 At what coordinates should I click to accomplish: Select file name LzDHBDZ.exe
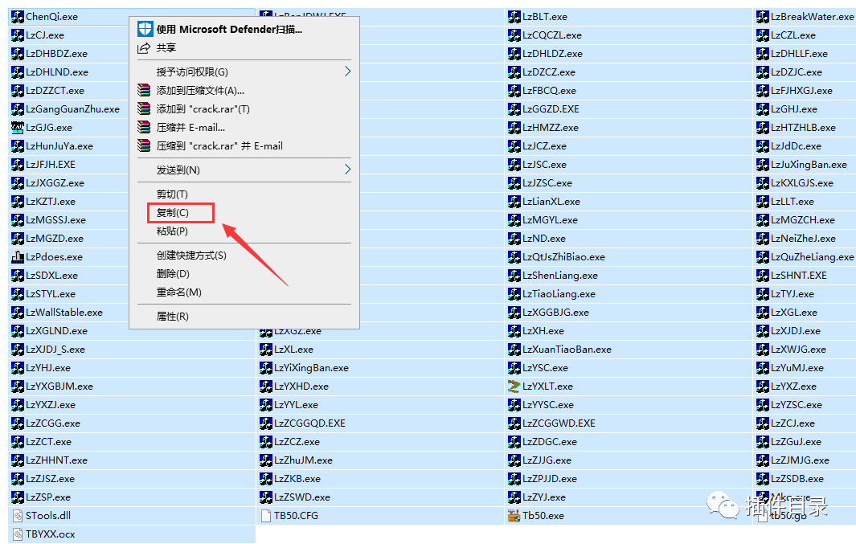[57, 54]
